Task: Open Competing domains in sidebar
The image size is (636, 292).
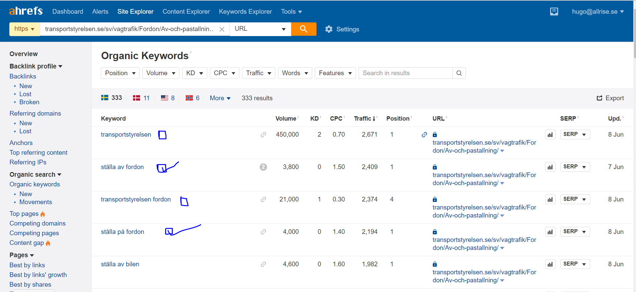Action: pyautogui.click(x=37, y=224)
